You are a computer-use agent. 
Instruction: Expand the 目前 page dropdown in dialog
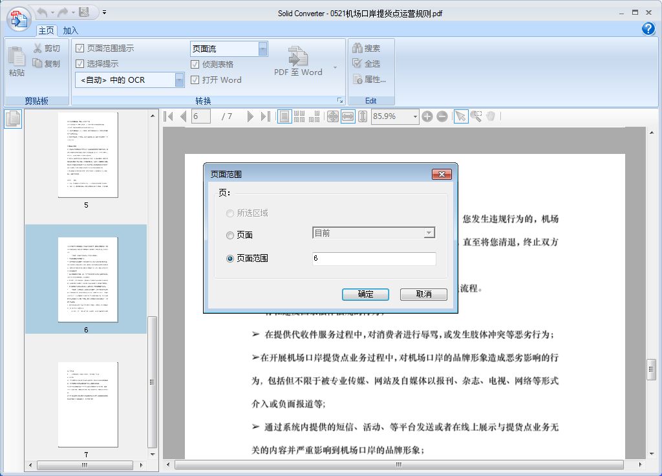click(x=429, y=233)
